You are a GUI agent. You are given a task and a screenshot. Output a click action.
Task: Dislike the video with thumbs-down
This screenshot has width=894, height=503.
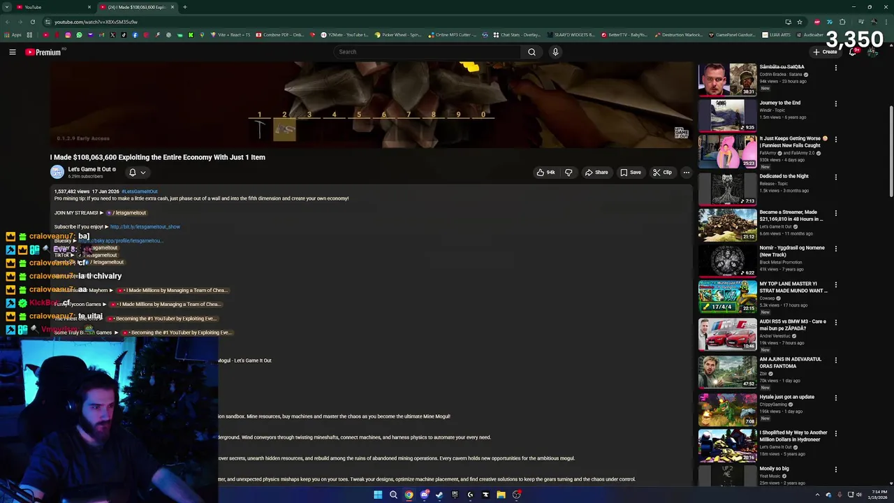pos(569,173)
